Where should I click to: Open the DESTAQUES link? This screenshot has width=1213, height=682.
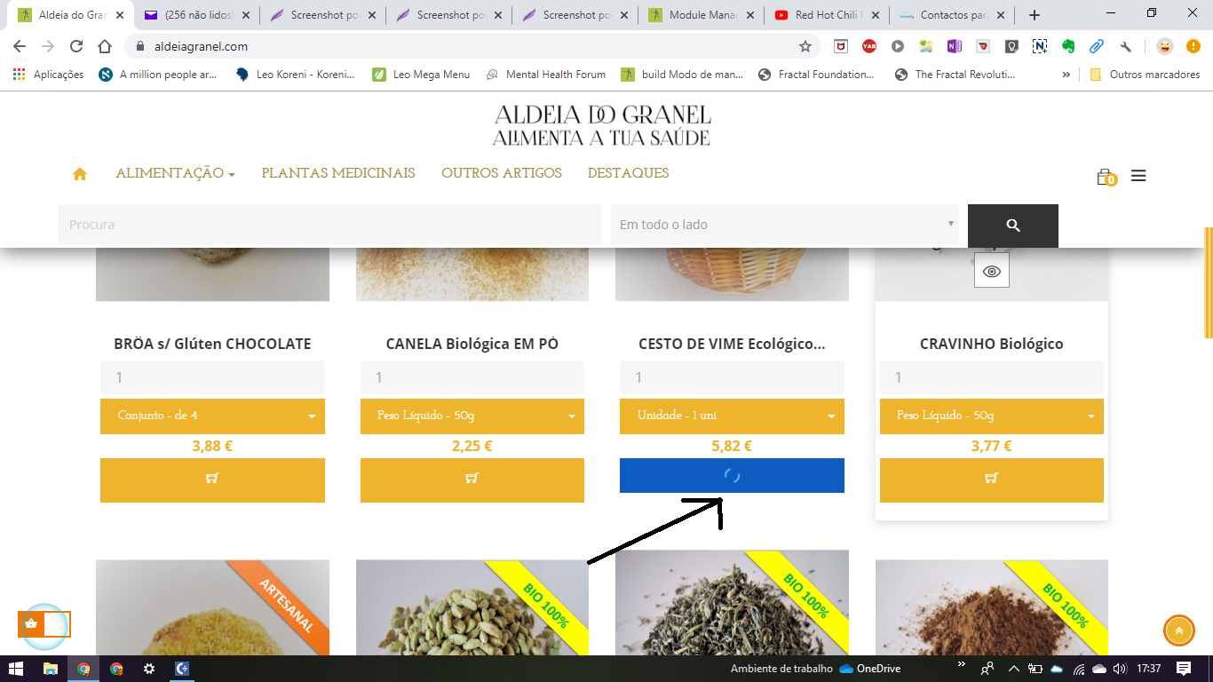point(629,173)
